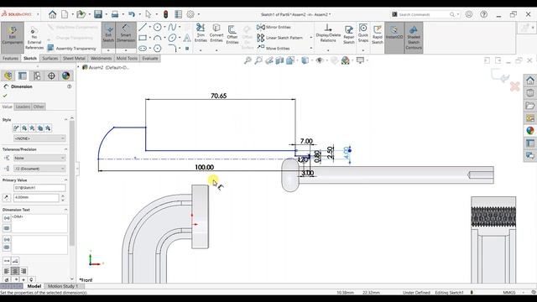This screenshot has height=302, width=537.
Task: Click the Exit Sketch button
Action: click(x=108, y=34)
